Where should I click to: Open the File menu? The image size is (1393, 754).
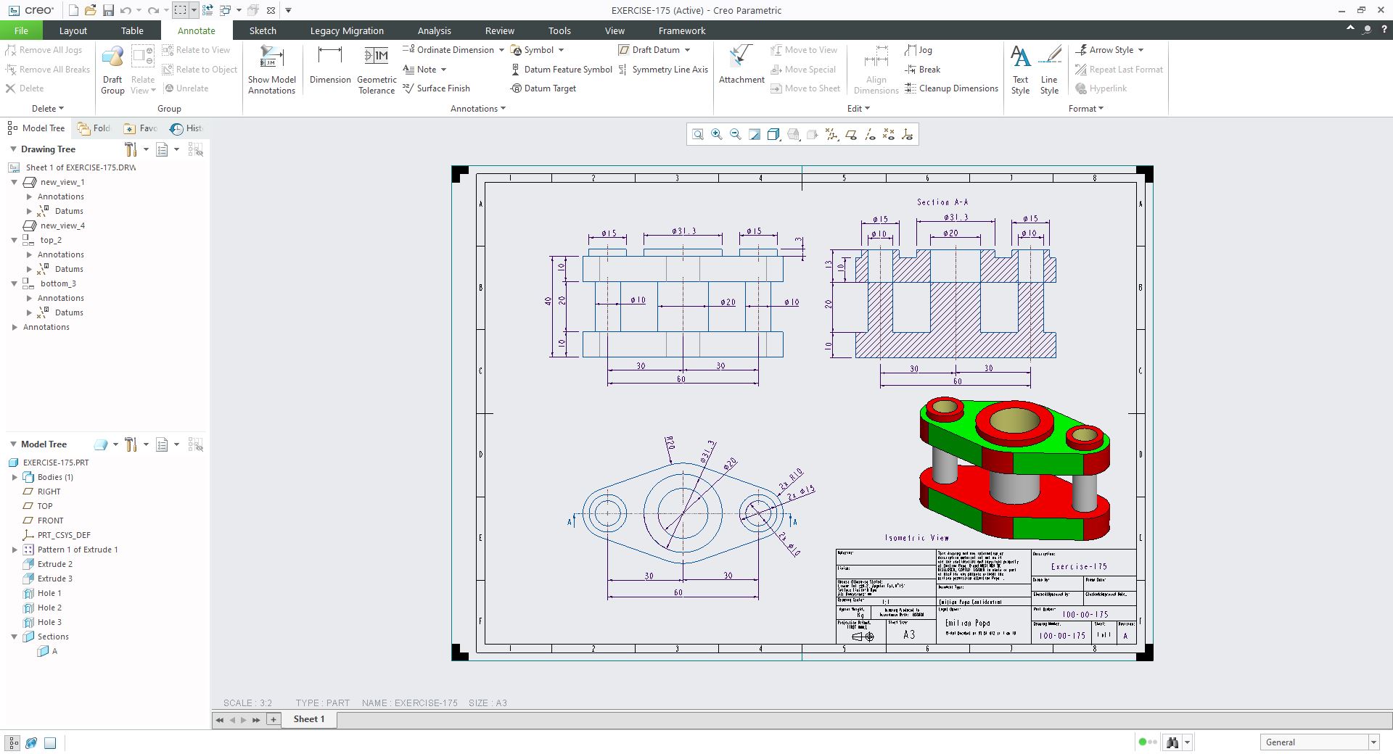(x=21, y=30)
